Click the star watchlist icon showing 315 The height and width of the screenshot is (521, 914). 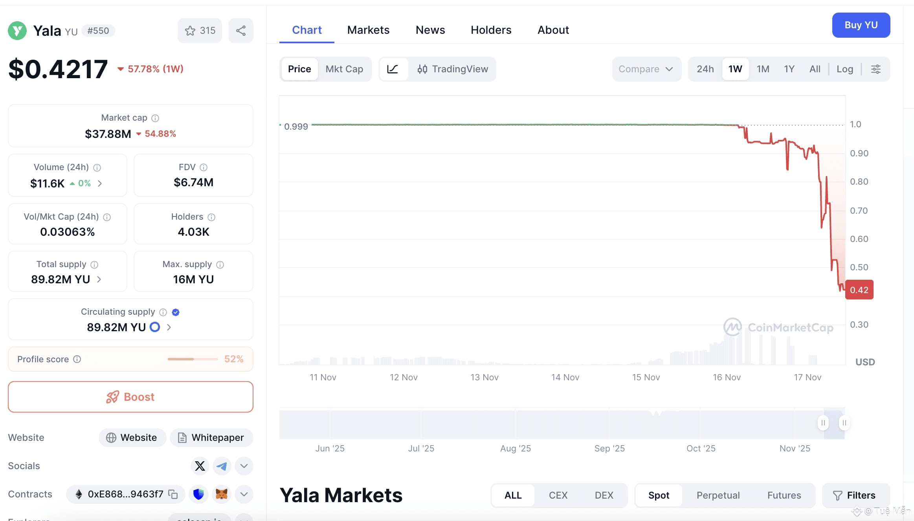pyautogui.click(x=200, y=31)
